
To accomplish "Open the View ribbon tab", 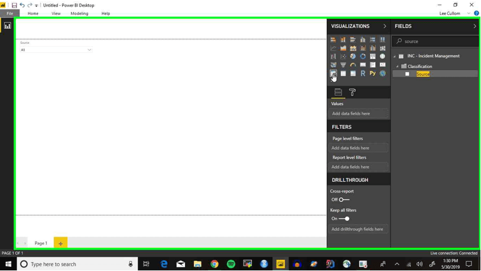I will 56,14.
